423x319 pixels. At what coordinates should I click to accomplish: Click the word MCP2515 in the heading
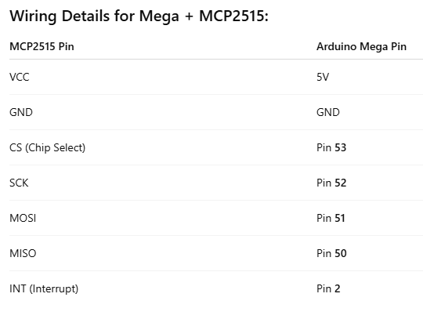[x=232, y=16]
